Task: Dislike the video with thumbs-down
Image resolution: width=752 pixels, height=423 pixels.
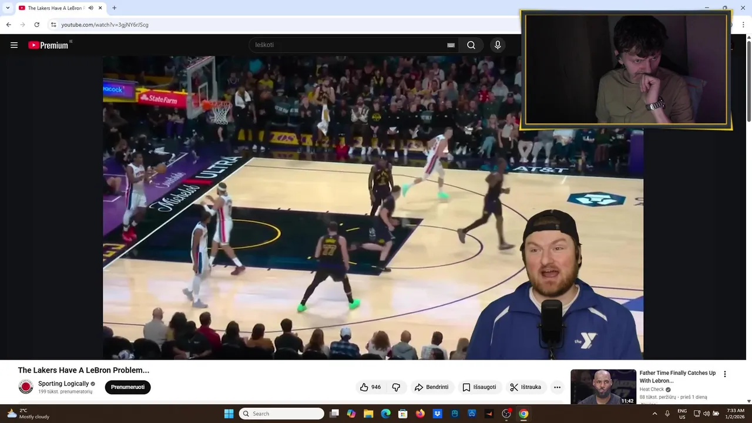Action: pos(396,387)
